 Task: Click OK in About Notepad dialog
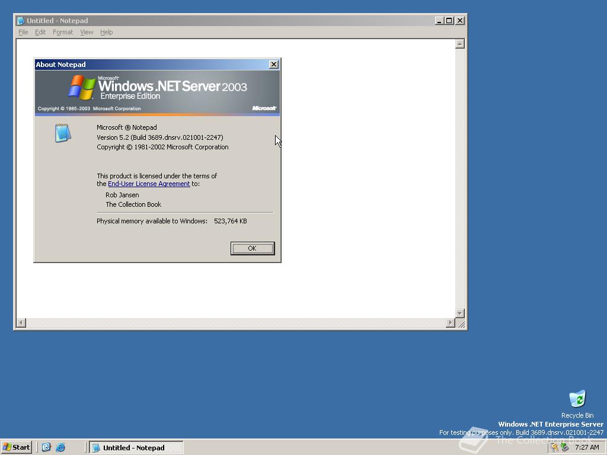point(253,248)
